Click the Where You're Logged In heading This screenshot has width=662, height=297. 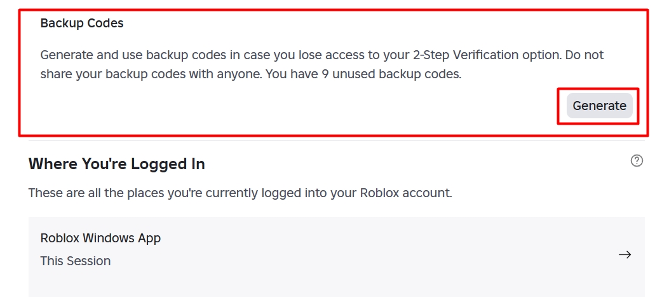coord(117,164)
